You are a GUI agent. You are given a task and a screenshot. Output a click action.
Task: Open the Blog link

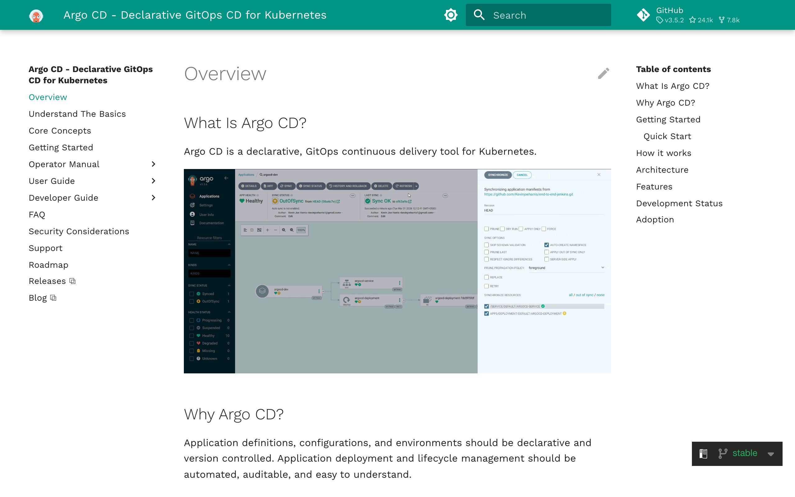[x=38, y=298]
